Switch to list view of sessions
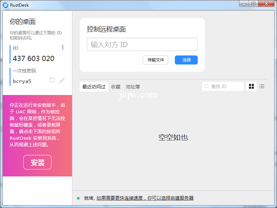The image size is (277, 208). (x=262, y=86)
